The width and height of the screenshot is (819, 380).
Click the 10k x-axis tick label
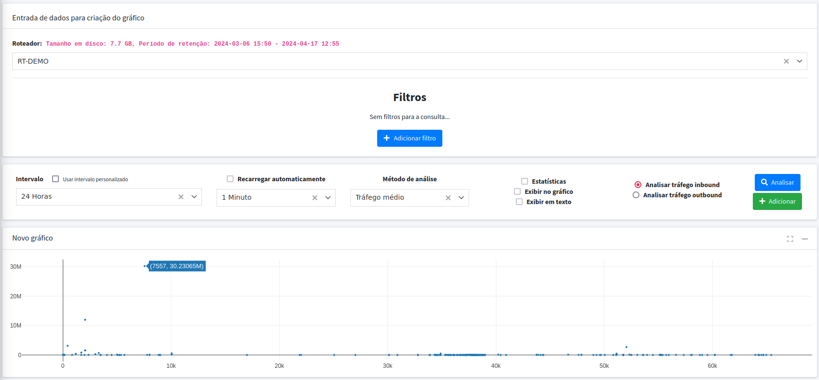point(171,366)
